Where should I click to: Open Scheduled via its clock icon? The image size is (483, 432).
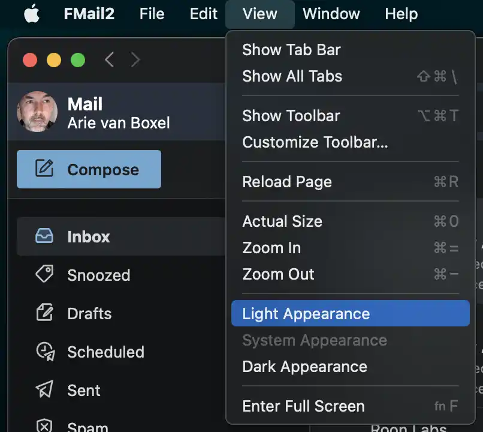(46, 352)
